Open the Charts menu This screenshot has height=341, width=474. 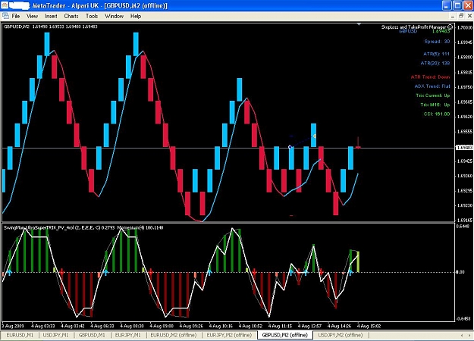pyautogui.click(x=71, y=17)
